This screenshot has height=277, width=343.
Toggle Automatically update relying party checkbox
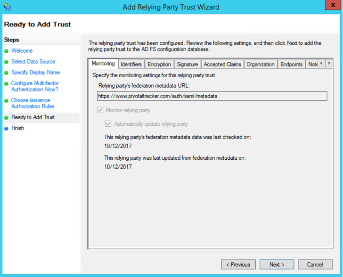coord(108,124)
